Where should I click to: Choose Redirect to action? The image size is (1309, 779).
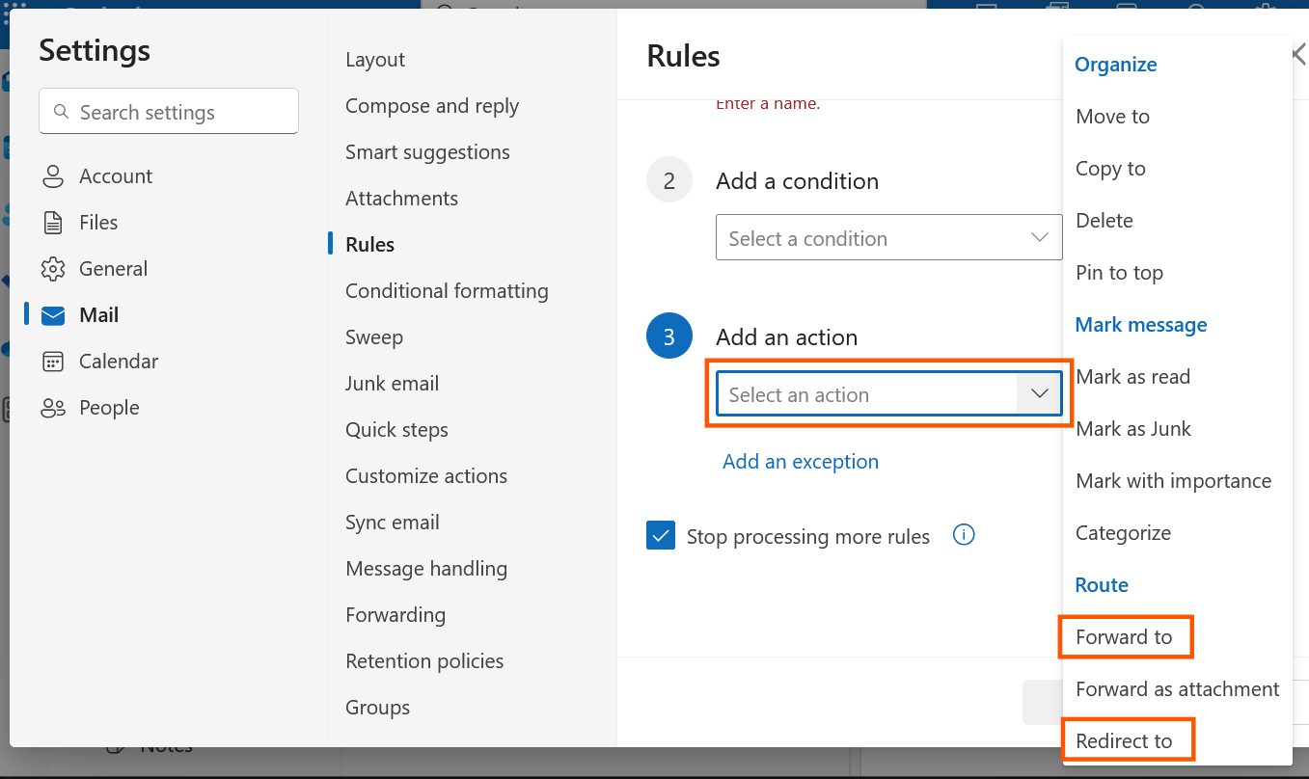(x=1124, y=741)
